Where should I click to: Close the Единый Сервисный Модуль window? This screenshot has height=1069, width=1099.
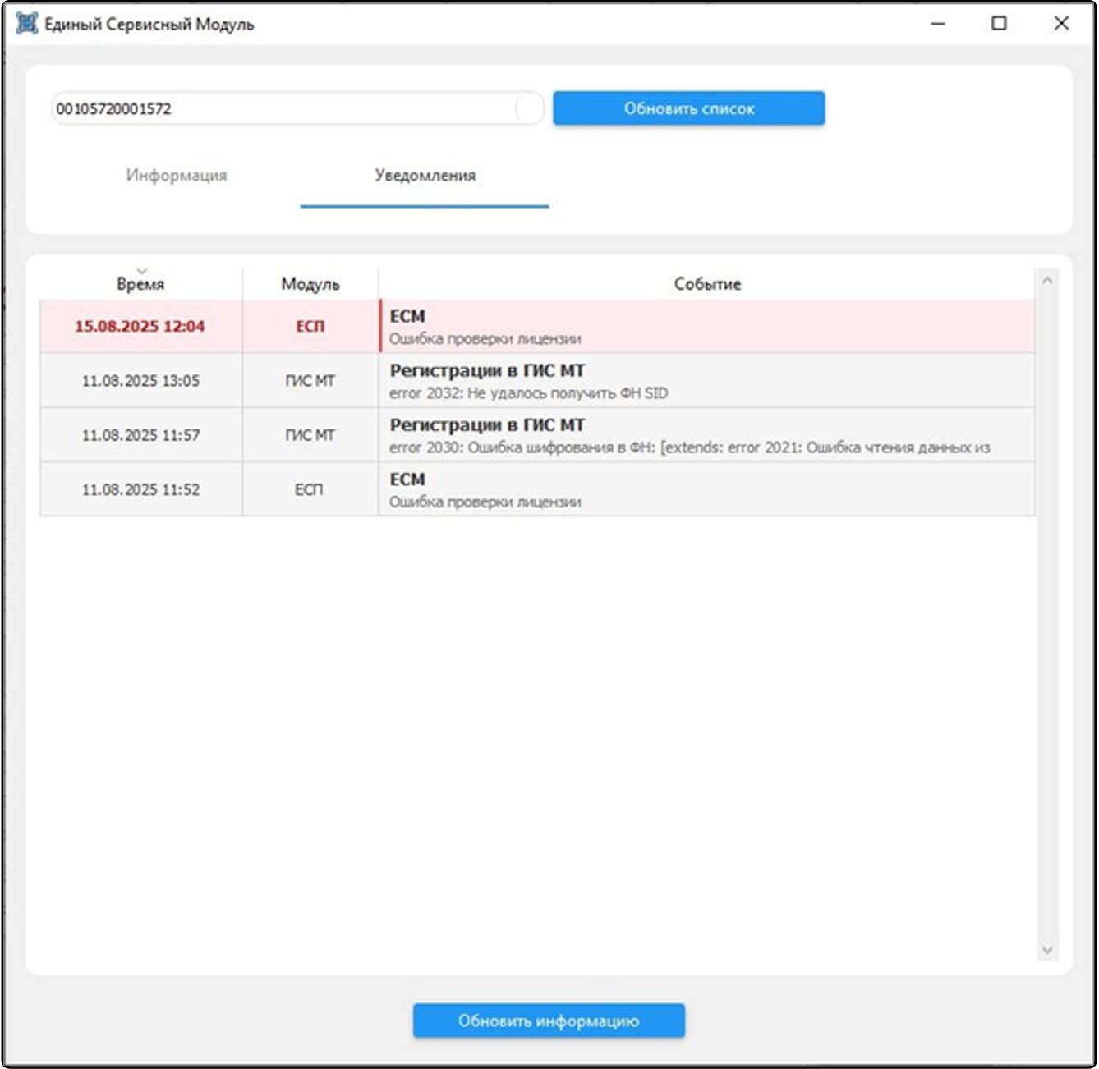(x=1061, y=24)
